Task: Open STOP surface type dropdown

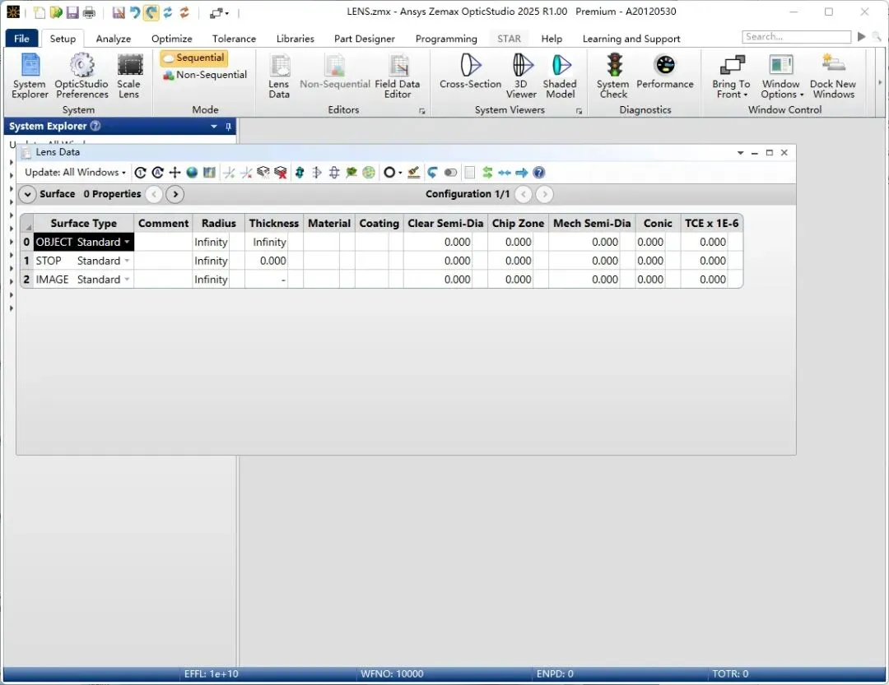Action: pyautogui.click(x=127, y=261)
